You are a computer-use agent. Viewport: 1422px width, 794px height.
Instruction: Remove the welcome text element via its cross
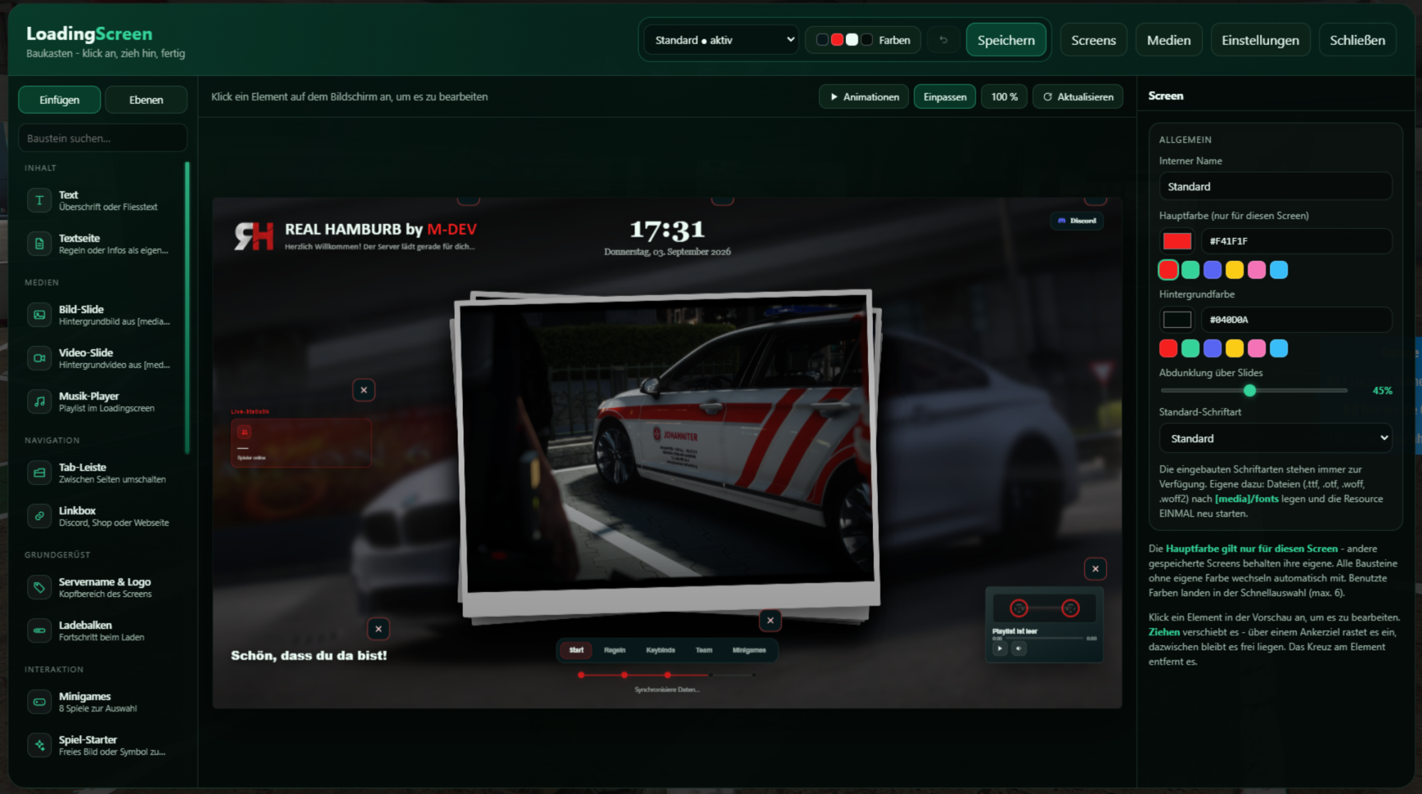(378, 628)
